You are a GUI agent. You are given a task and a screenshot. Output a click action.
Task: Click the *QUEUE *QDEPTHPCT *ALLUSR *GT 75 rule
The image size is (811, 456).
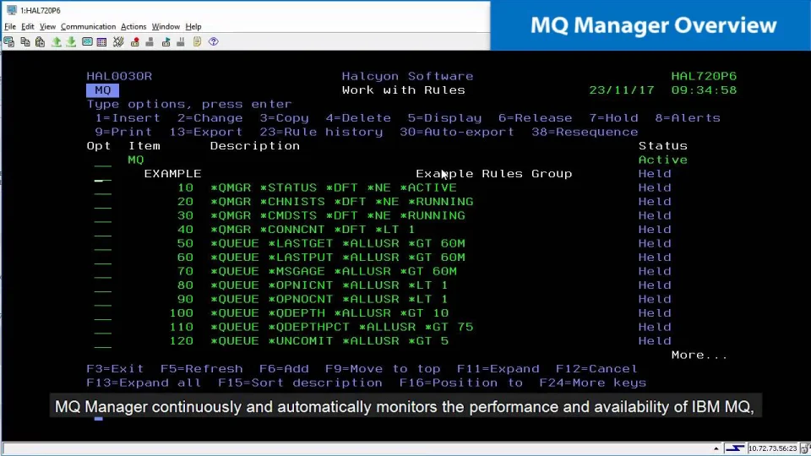click(342, 327)
